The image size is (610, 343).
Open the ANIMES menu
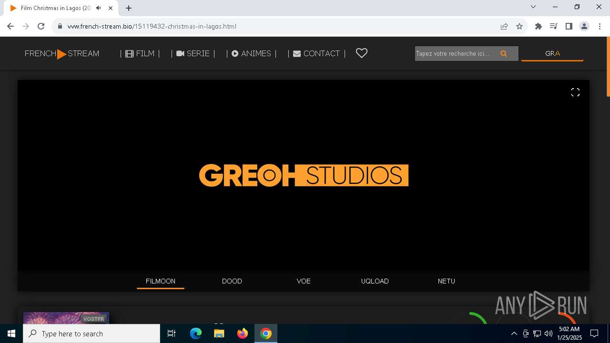click(x=251, y=54)
